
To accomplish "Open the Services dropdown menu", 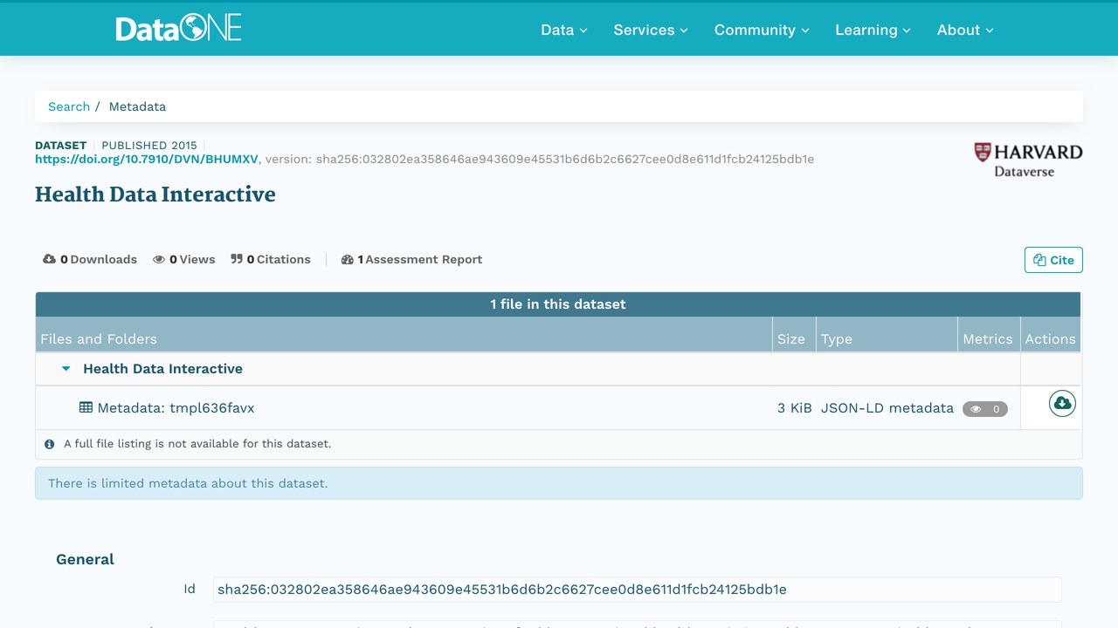I will (x=651, y=30).
